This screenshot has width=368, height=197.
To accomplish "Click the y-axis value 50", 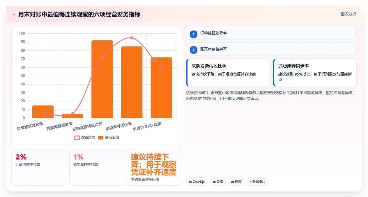I will point(23,76).
